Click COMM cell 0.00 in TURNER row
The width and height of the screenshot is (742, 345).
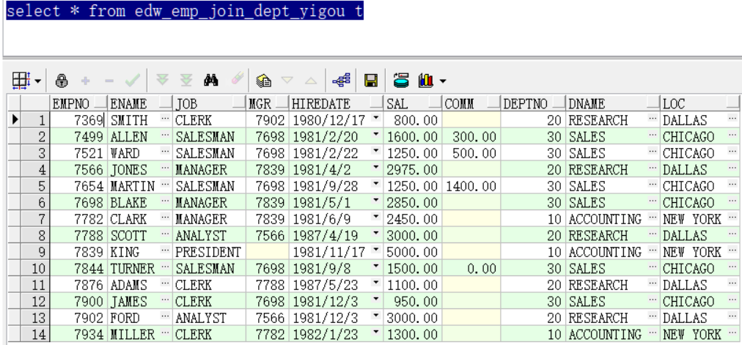point(471,268)
